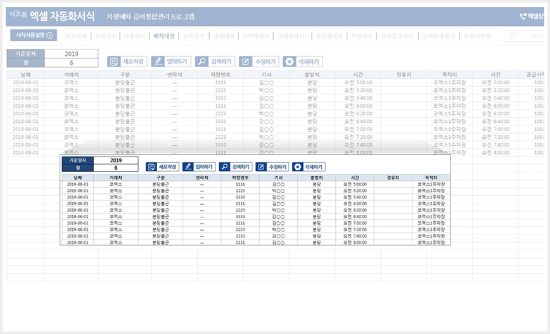Click the month field 6 in the magnified inset
This screenshot has height=334, width=550.
click(x=116, y=168)
